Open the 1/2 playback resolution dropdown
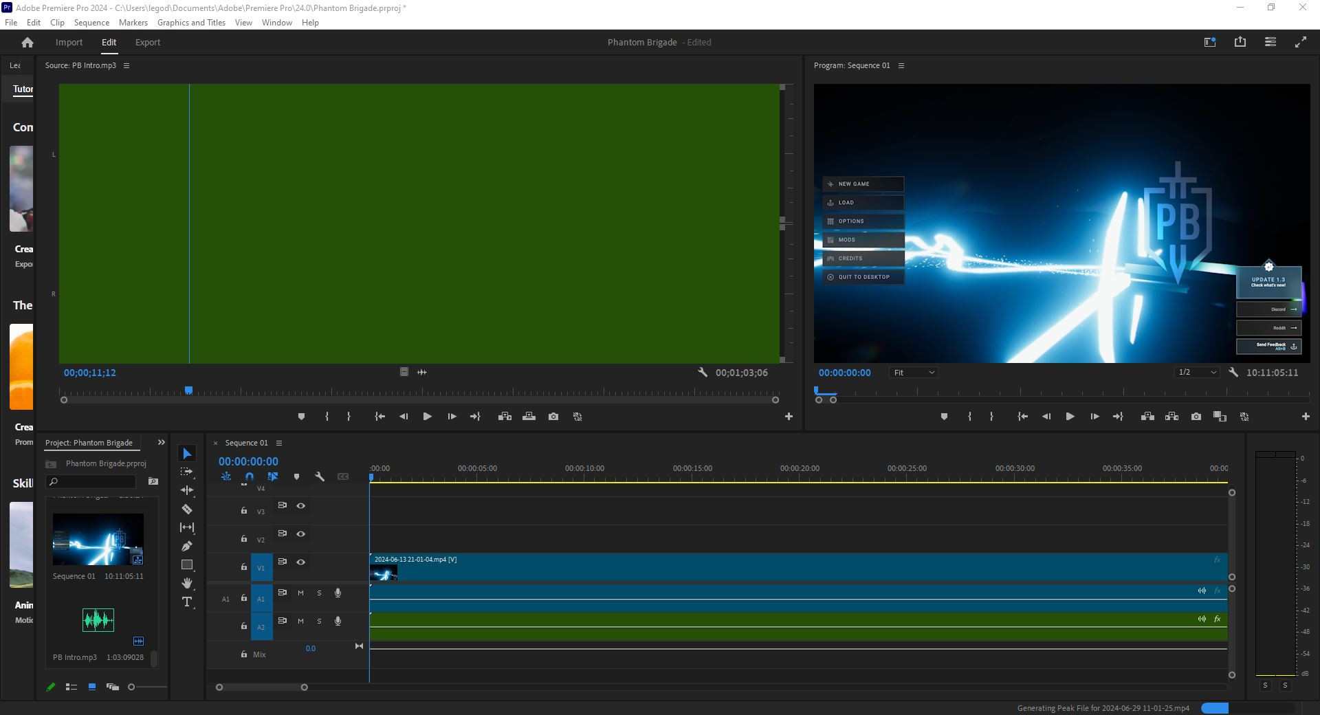1320x715 pixels. [x=1197, y=373]
